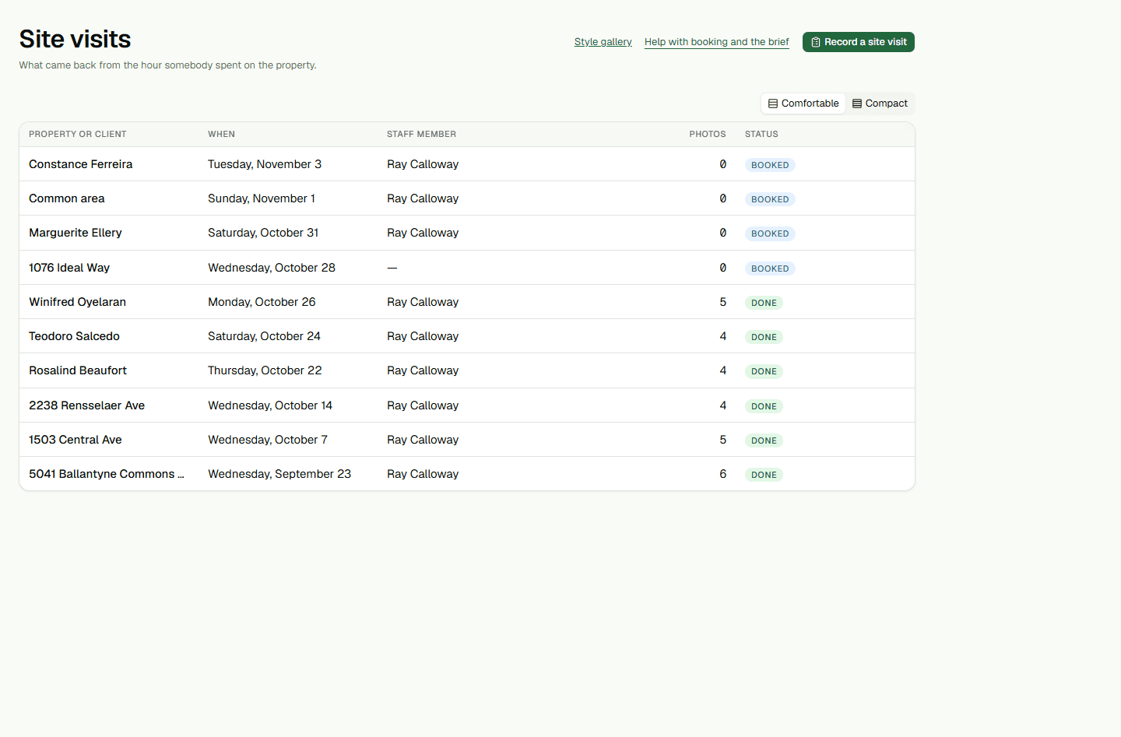The height and width of the screenshot is (737, 1121).
Task: Click the When column header
Action: click(221, 134)
